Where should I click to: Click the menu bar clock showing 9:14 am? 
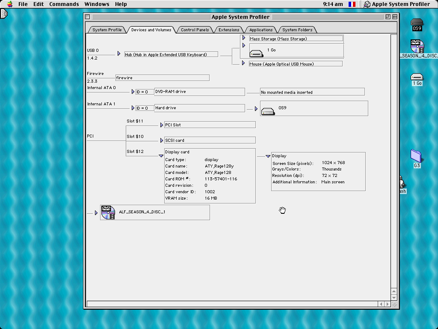[x=333, y=4]
